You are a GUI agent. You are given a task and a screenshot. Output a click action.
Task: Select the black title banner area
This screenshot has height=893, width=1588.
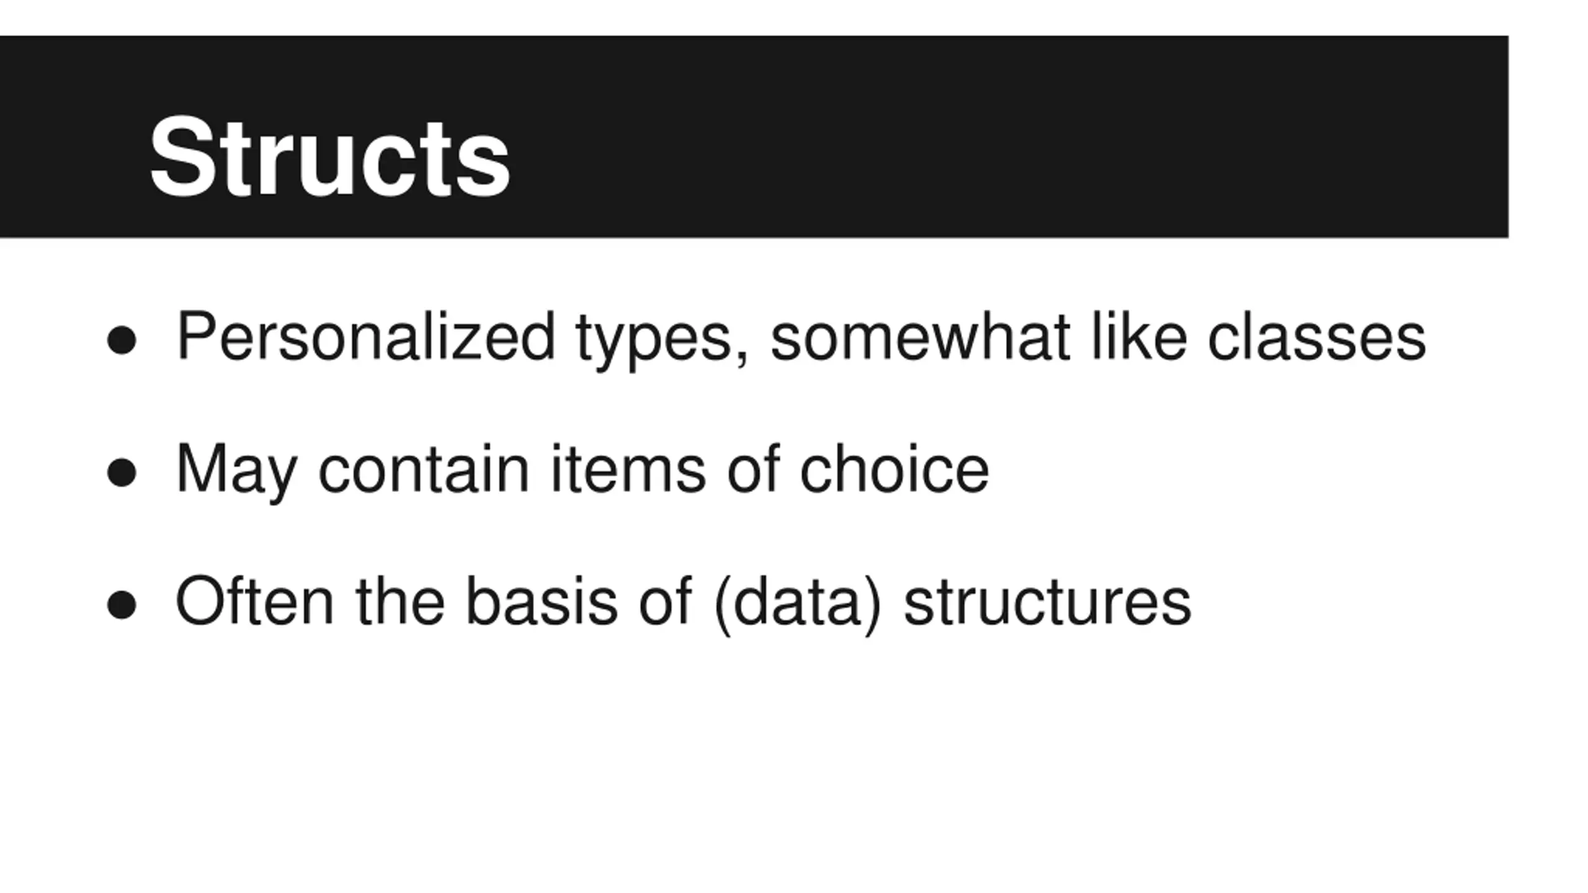pyautogui.click(x=754, y=136)
